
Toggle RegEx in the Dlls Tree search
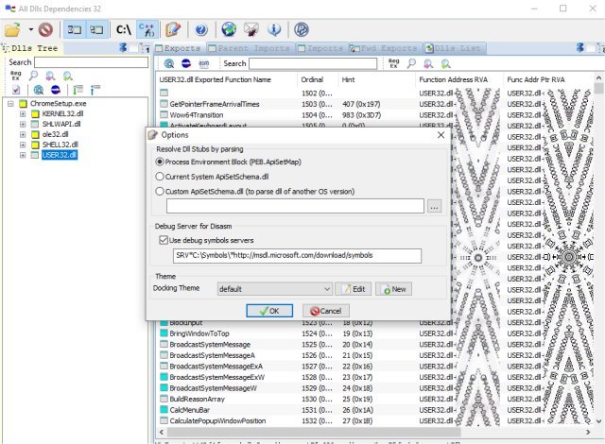[15, 76]
